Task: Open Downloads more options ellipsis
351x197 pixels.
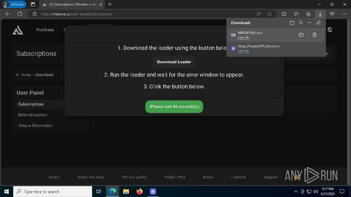Action: [x=310, y=23]
